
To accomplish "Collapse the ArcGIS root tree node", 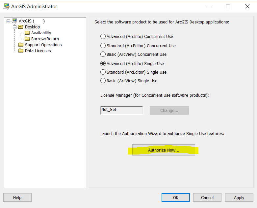I will click(8, 21).
